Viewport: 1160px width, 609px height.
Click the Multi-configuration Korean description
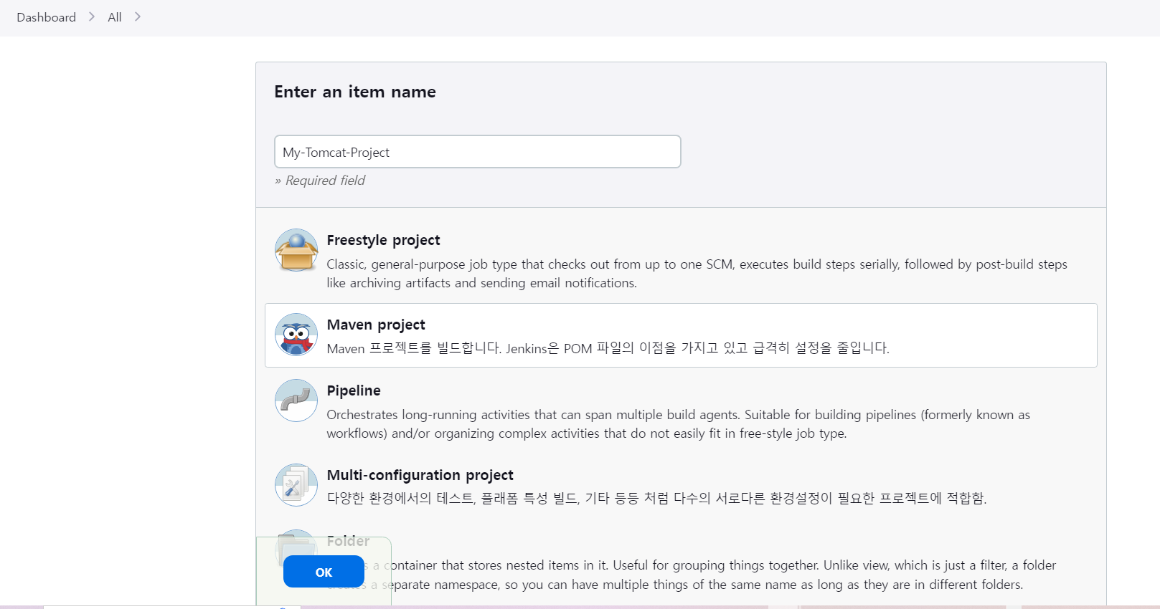[657, 498]
